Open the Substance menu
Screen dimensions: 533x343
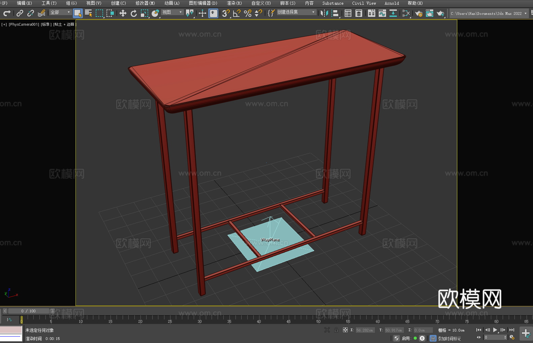[333, 3]
